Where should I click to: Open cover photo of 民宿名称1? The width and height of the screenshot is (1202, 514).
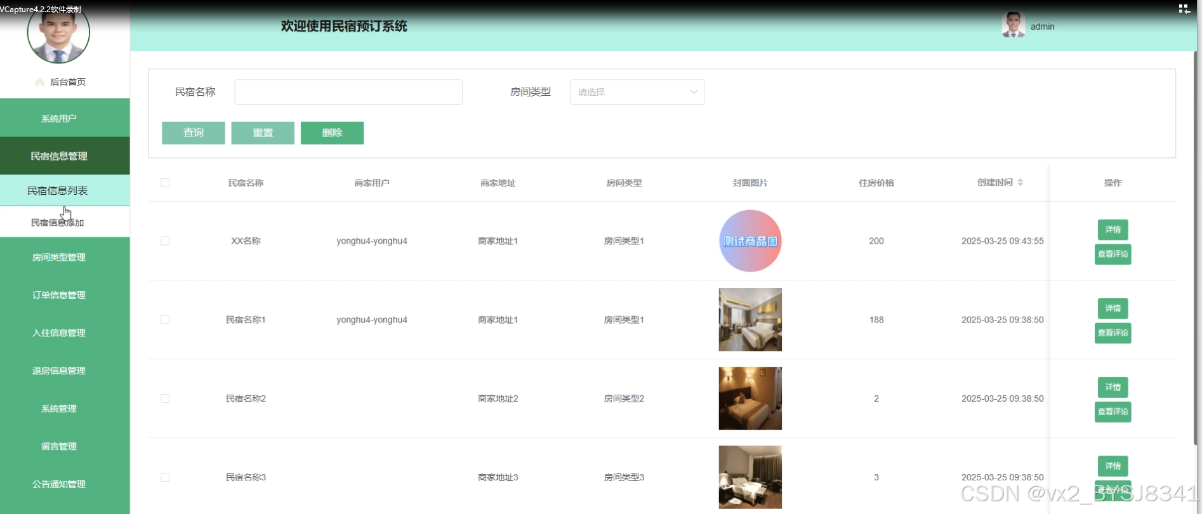(750, 320)
